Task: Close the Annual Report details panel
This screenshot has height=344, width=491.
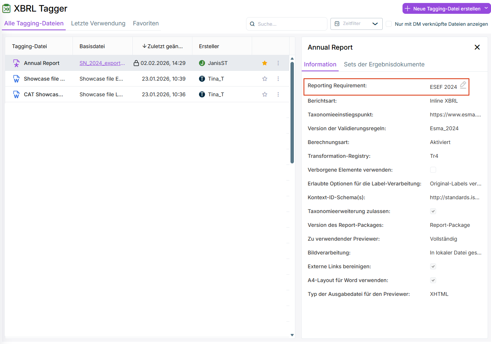Action: point(477,47)
